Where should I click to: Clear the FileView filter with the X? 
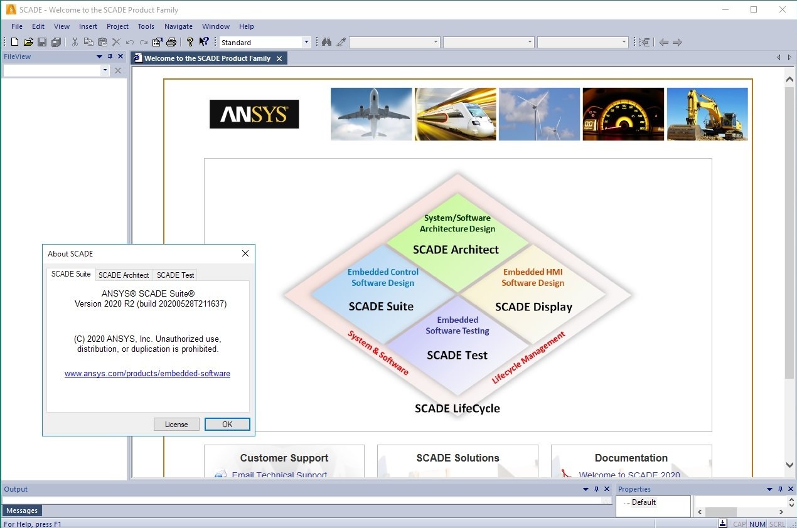(117, 71)
